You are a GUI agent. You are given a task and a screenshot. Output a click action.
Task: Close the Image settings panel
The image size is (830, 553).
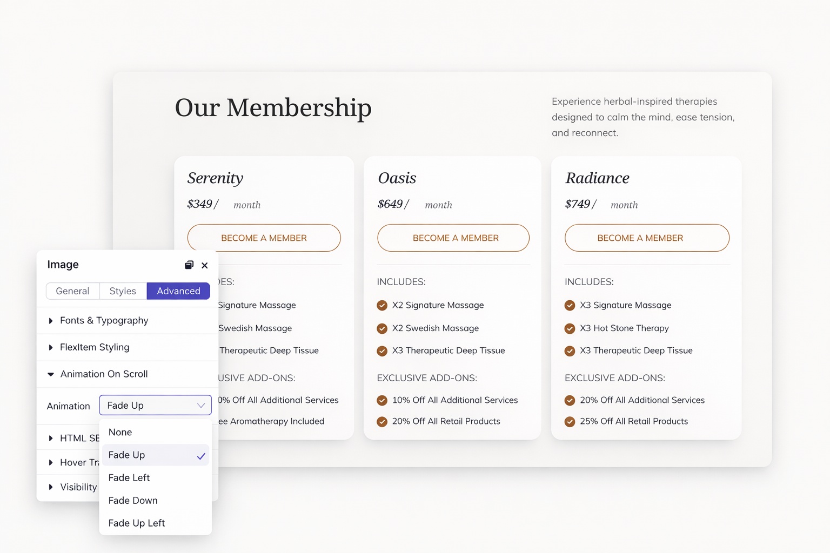point(205,265)
